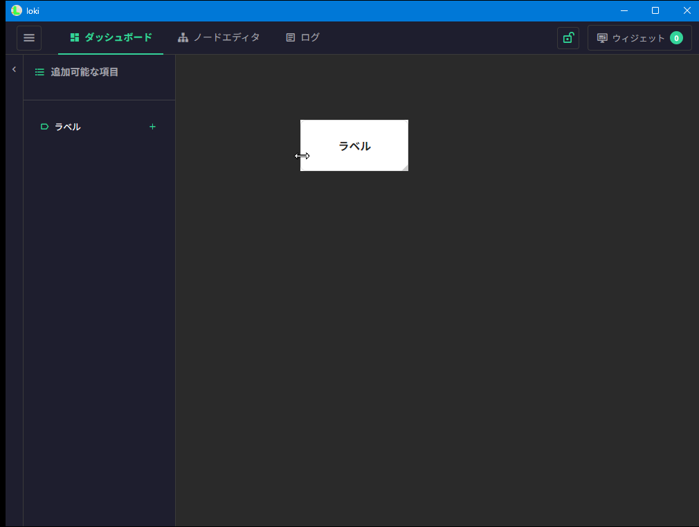Open the ログ tab
This screenshot has width=699, height=527.
coord(302,37)
